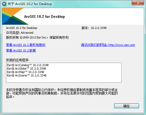Select the Esri ArcGlobe list entry
This screenshot has width=146, height=115.
pyautogui.click(x=26, y=69)
